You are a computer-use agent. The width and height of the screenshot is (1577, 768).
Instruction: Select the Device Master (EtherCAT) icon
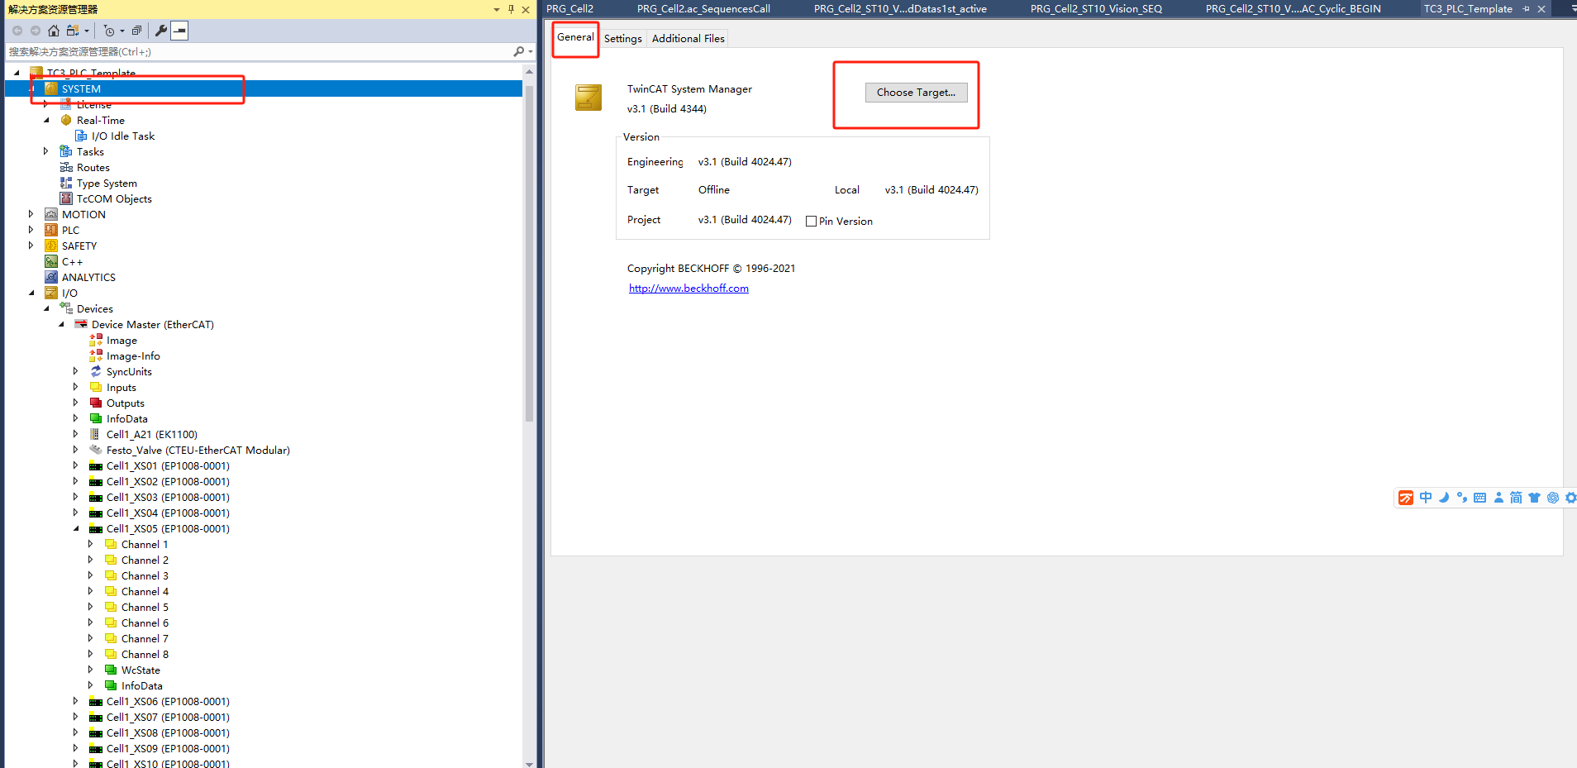(x=81, y=324)
